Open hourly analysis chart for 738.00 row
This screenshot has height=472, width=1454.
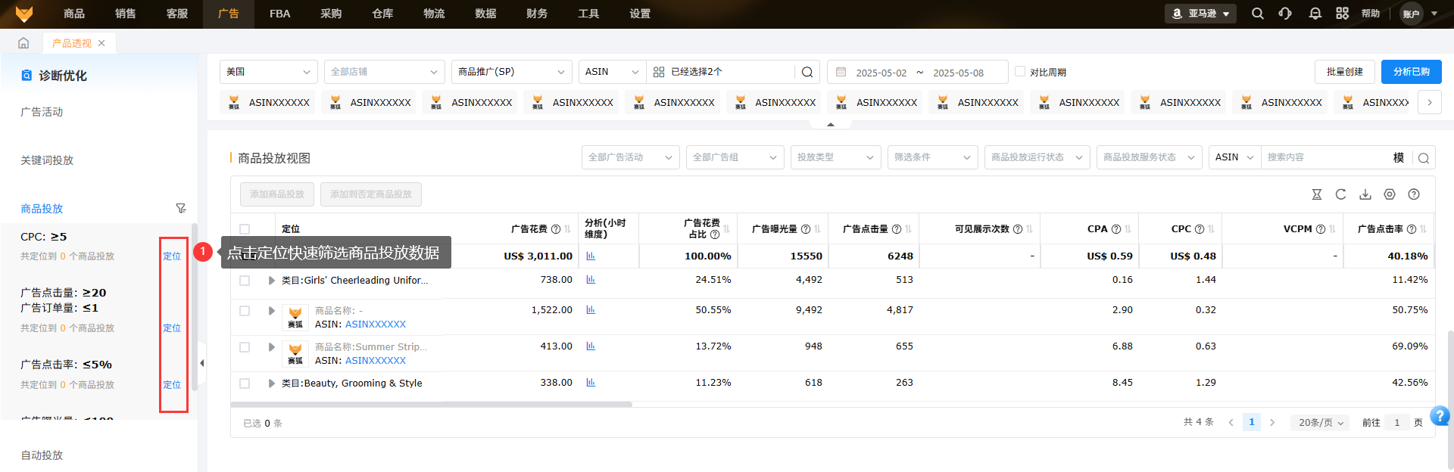tap(591, 280)
